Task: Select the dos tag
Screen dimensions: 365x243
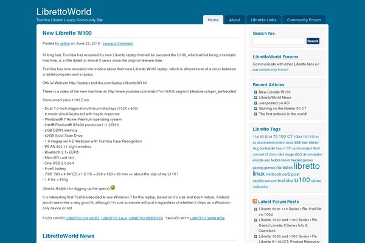Action: pos(298,154)
